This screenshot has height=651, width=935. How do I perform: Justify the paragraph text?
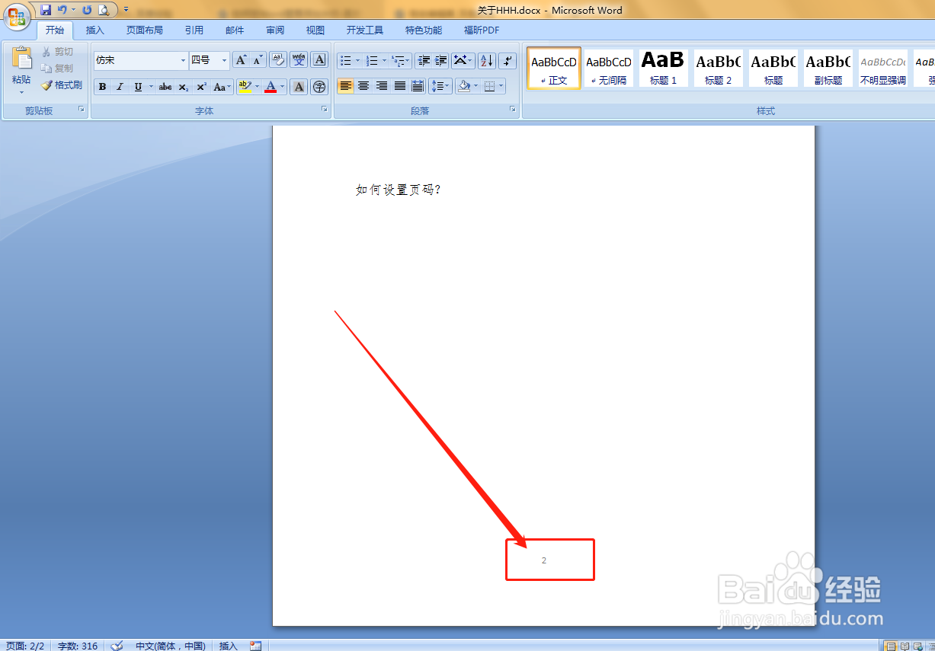(399, 86)
